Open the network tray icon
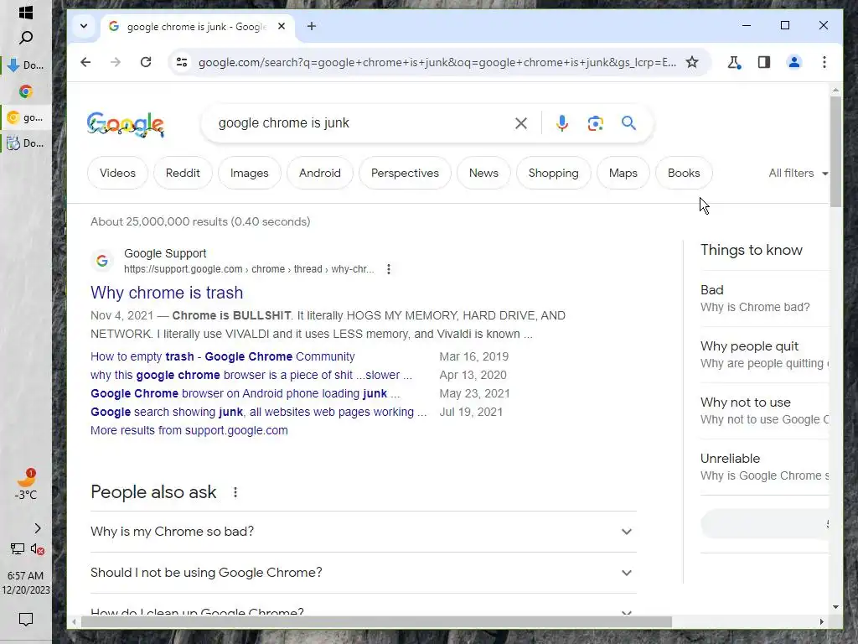Viewport: 858px width, 644px height. pyautogui.click(x=17, y=548)
